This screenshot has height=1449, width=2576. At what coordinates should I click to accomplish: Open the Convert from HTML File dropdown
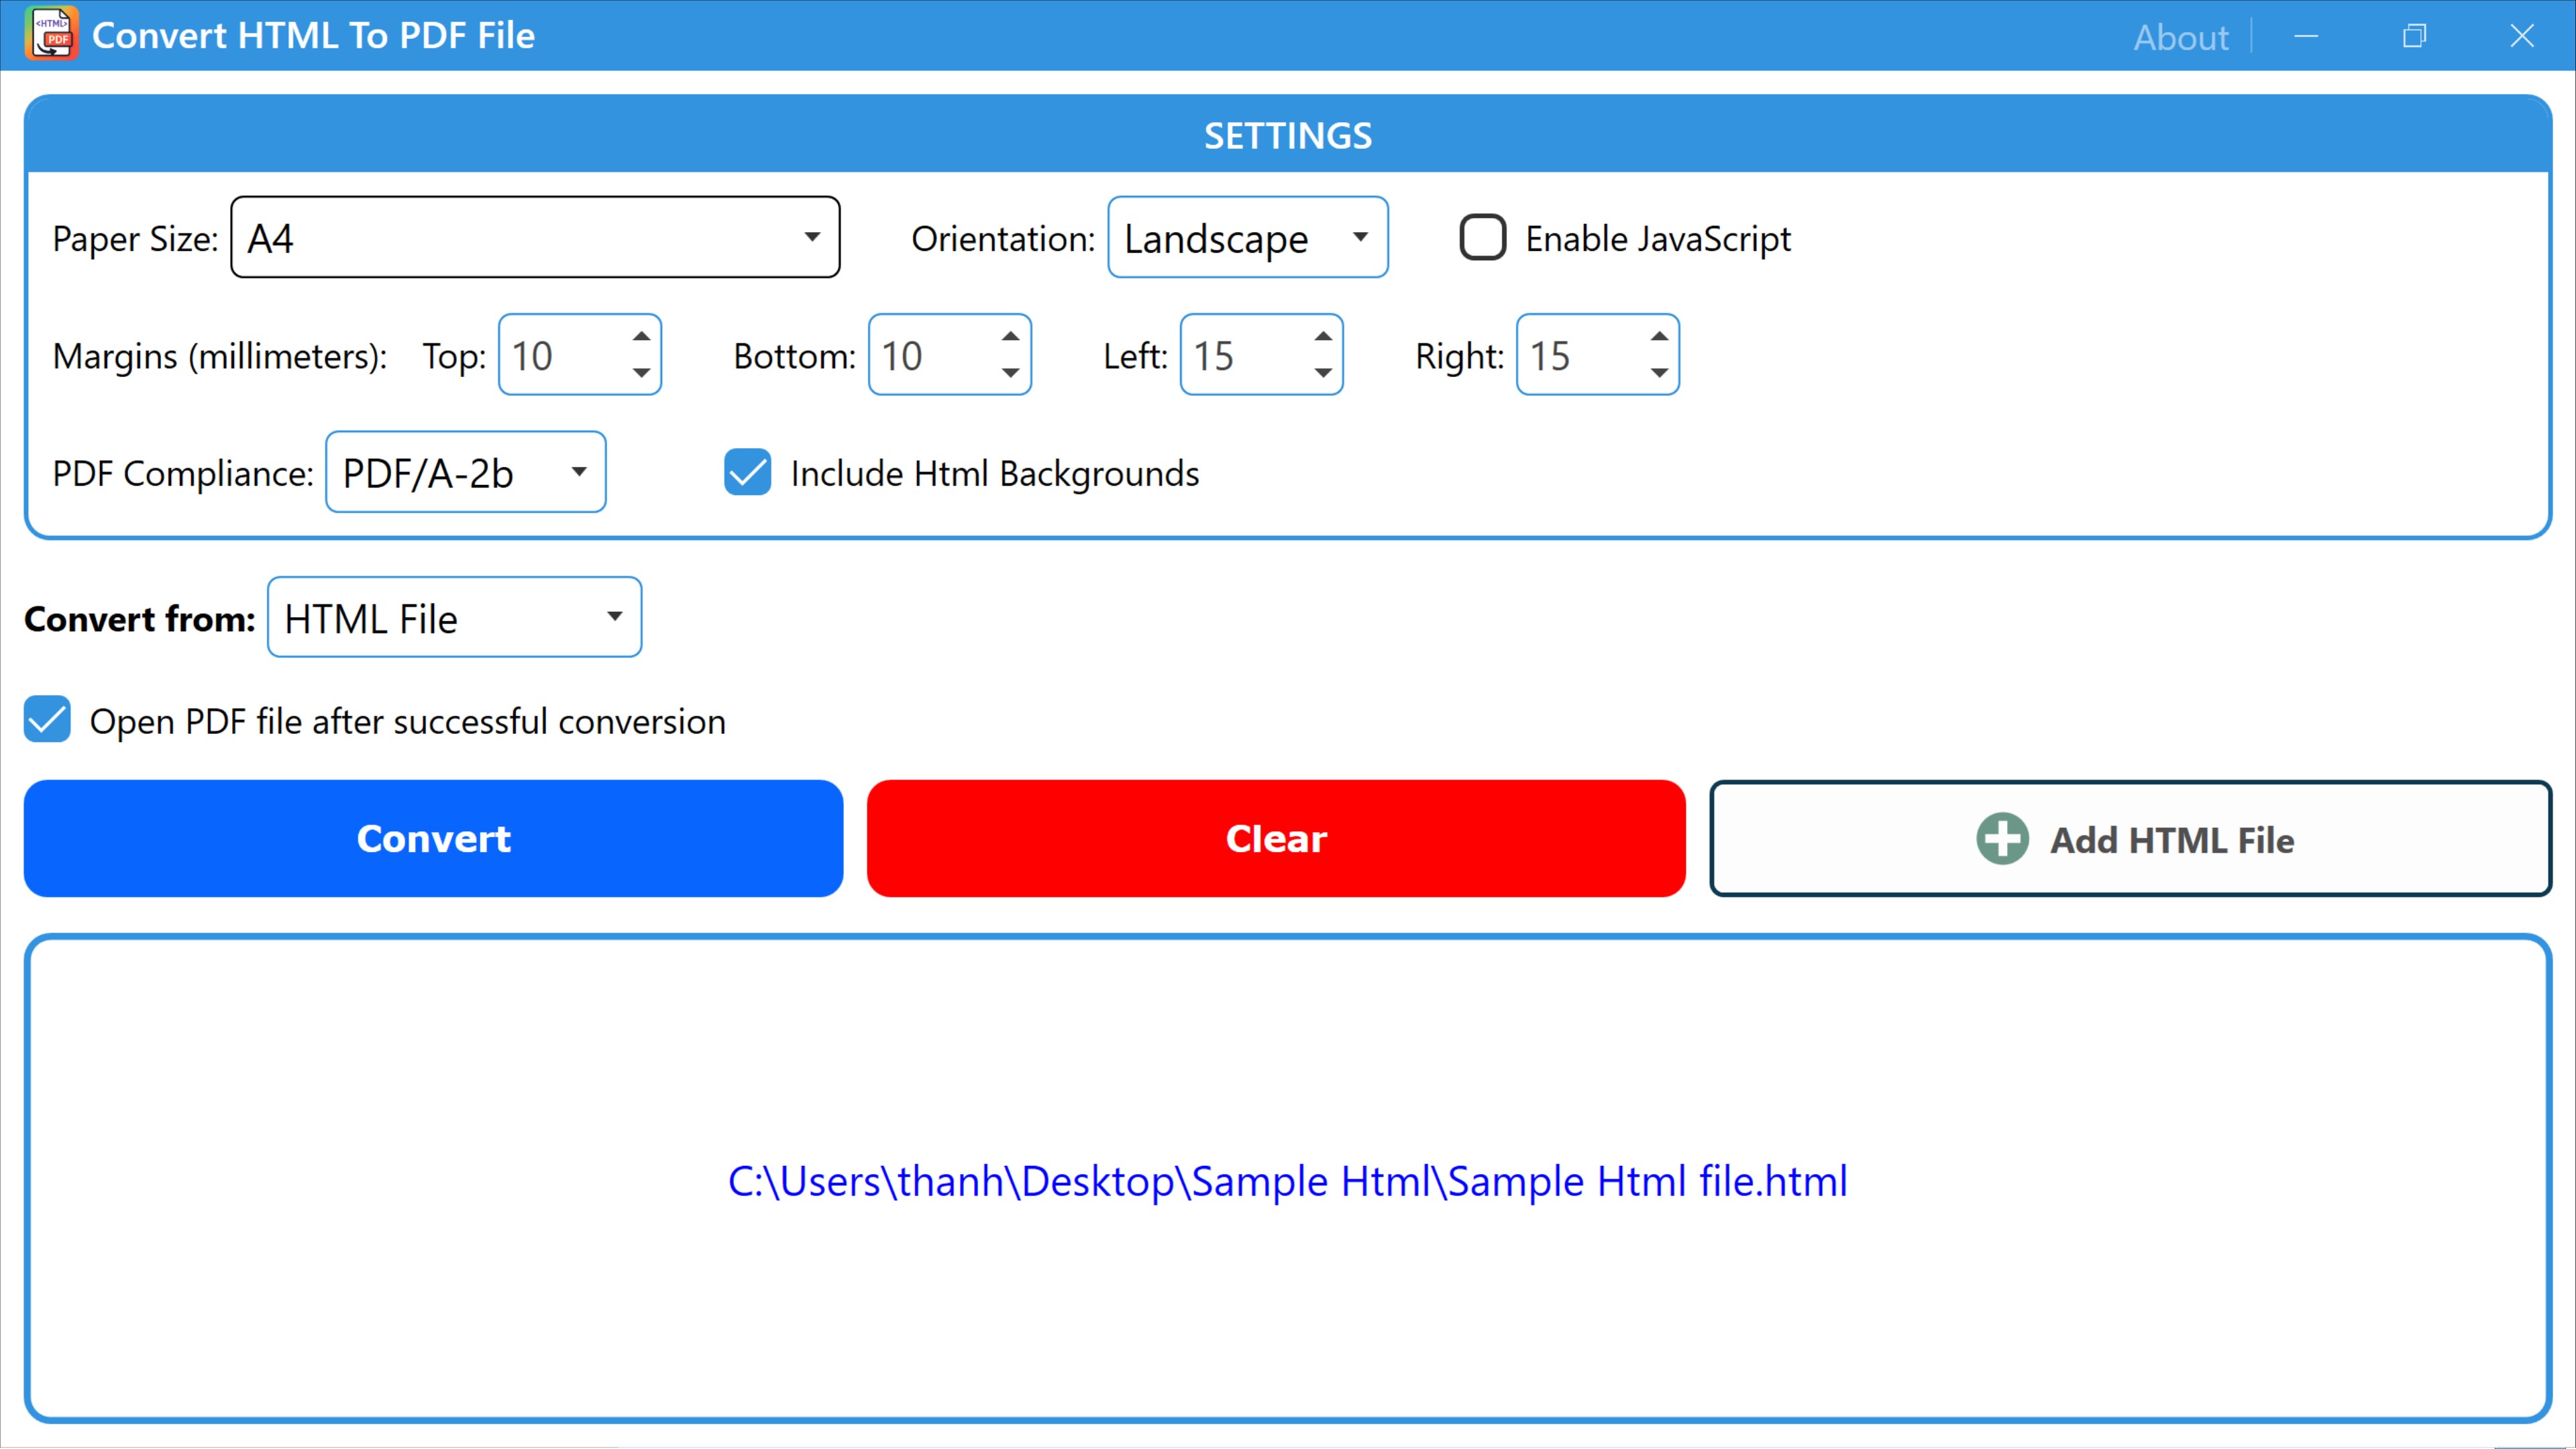pyautogui.click(x=454, y=617)
